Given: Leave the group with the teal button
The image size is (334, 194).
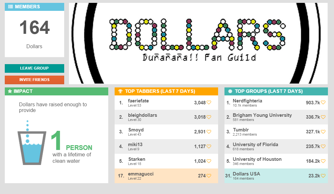Looking at the screenshot, I should (34, 68).
